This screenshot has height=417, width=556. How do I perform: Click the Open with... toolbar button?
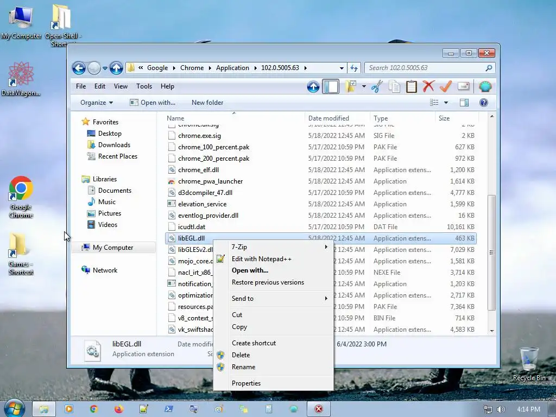153,103
